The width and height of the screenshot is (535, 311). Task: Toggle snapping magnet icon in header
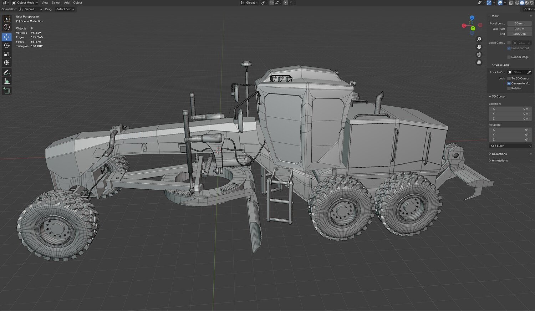(272, 2)
